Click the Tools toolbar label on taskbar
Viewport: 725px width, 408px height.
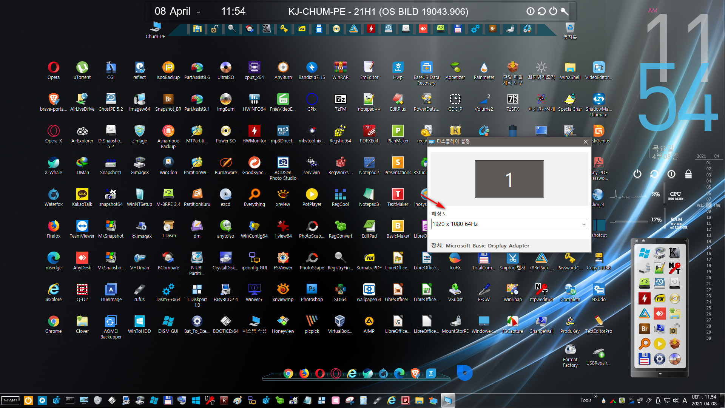pos(586,400)
